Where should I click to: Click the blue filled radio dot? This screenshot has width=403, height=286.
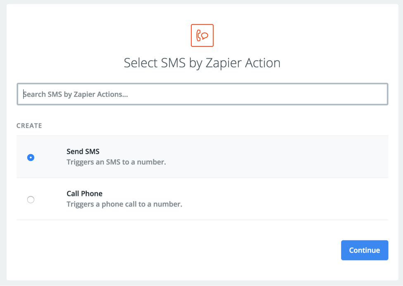(x=31, y=157)
